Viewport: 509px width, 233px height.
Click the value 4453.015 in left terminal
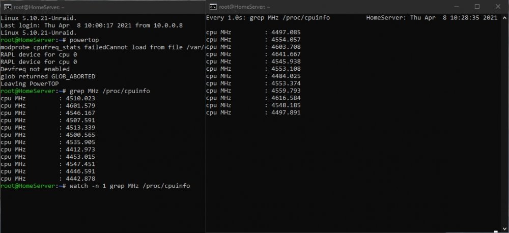(80, 157)
